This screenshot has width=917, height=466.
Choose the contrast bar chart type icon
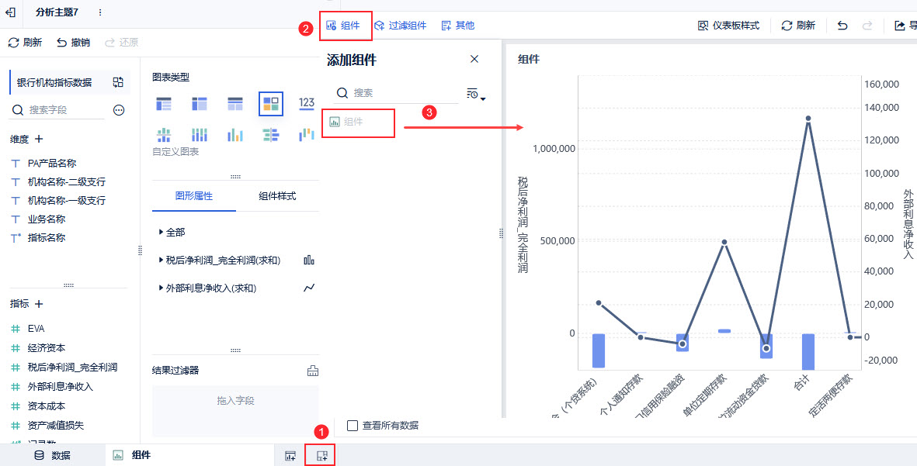(x=271, y=135)
